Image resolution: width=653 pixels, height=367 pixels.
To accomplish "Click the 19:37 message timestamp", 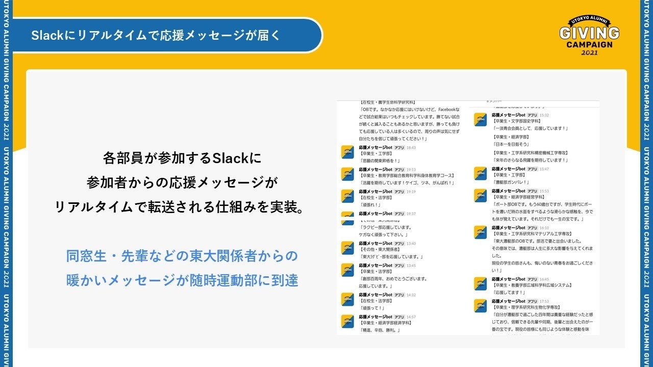I will coord(411,214).
